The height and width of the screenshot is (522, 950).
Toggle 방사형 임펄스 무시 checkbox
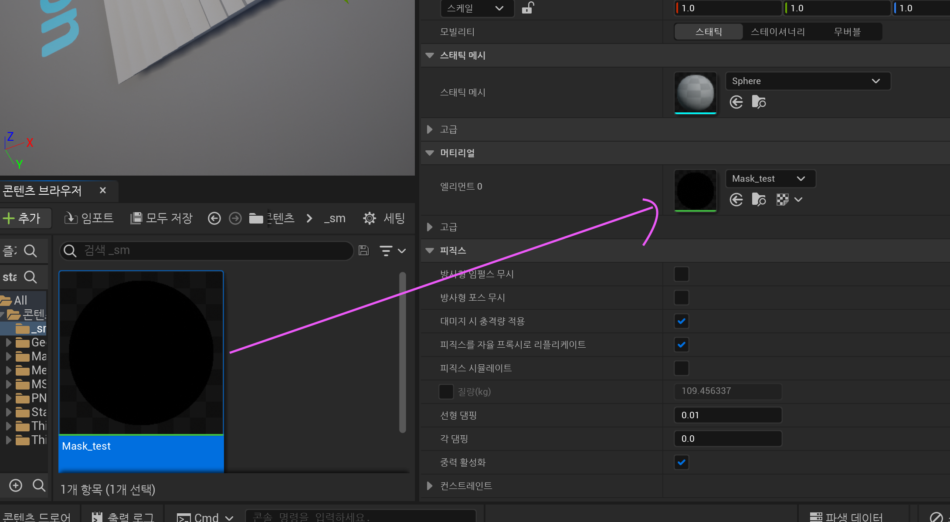(681, 274)
